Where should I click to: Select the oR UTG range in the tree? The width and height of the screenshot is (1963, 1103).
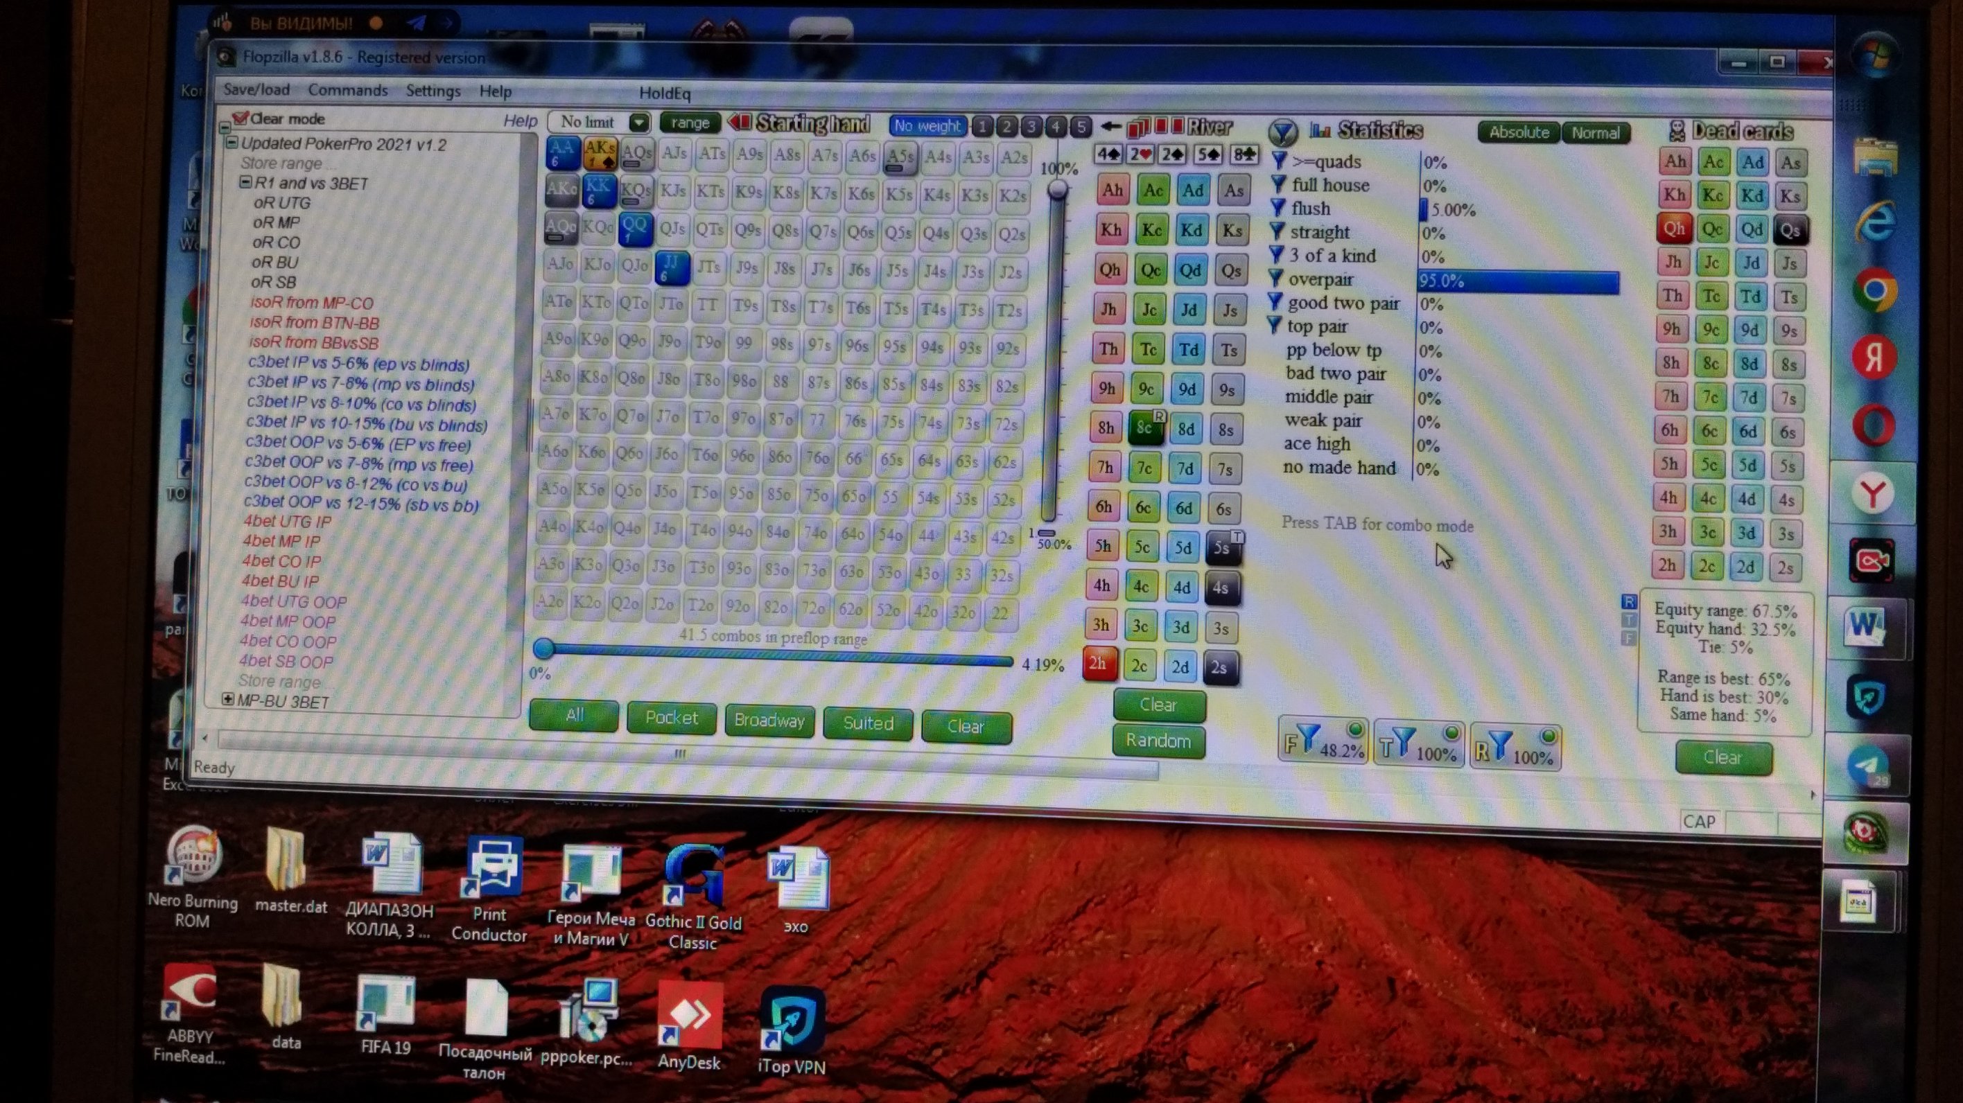(282, 202)
